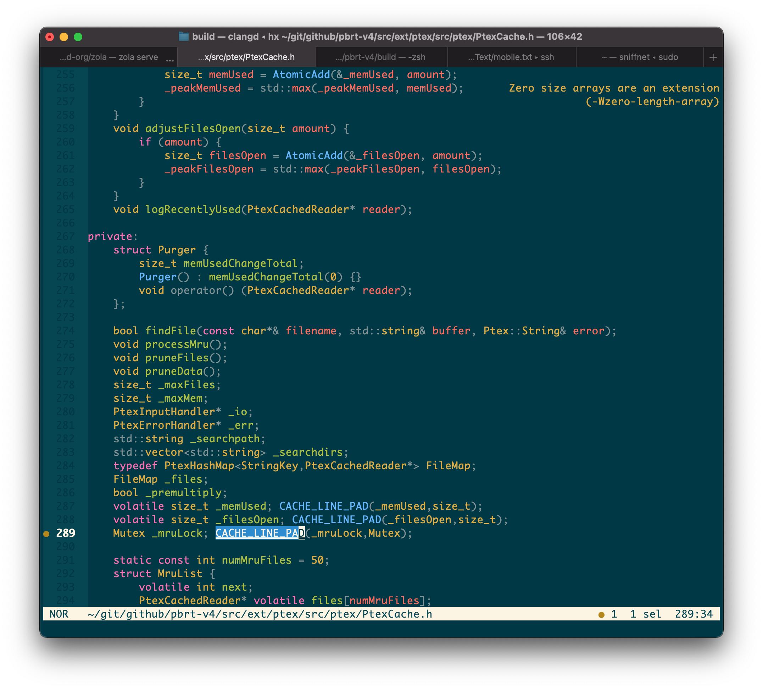This screenshot has height=690, width=763.
Task: Click the warning dot beside line 289
Action: [46, 533]
